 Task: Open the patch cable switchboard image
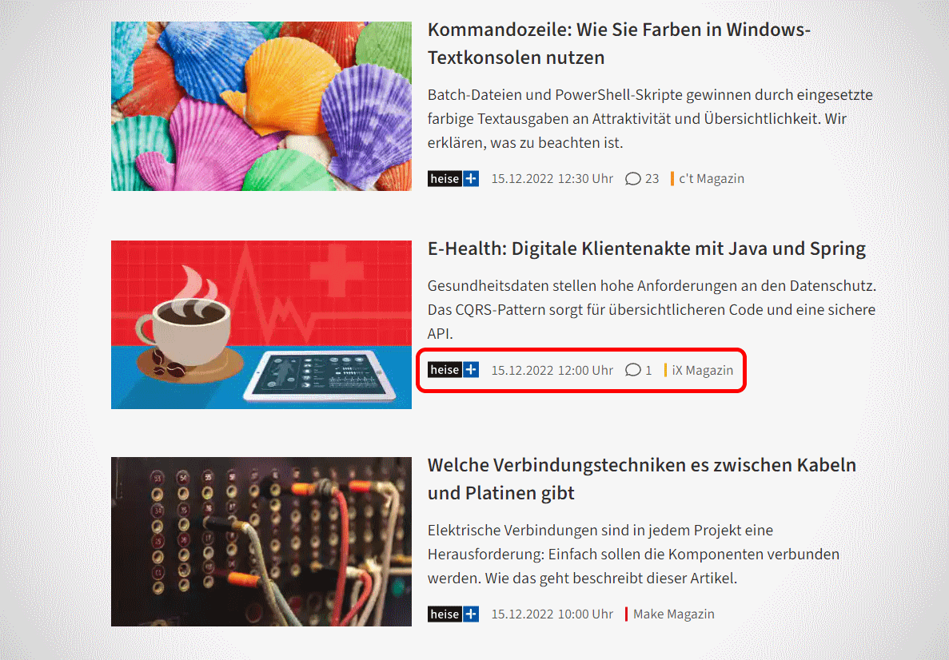coord(261,542)
